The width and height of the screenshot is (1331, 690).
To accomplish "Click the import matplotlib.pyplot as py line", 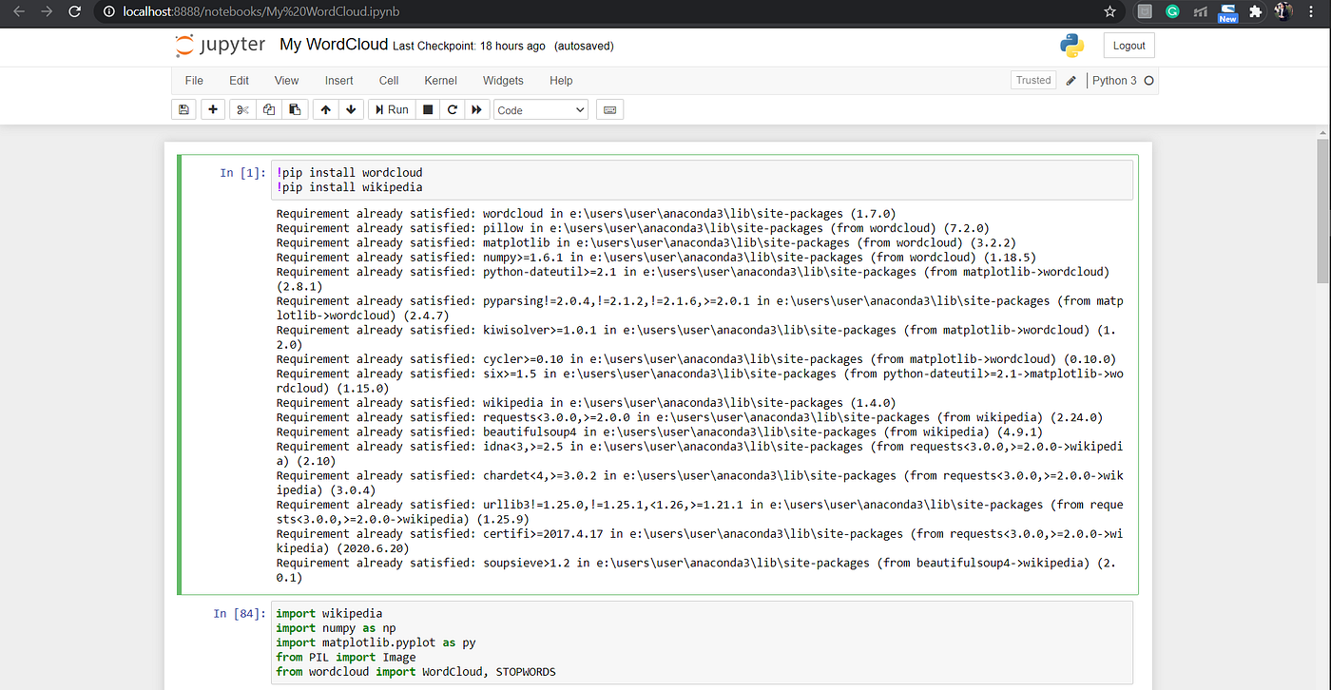I will coord(376,642).
